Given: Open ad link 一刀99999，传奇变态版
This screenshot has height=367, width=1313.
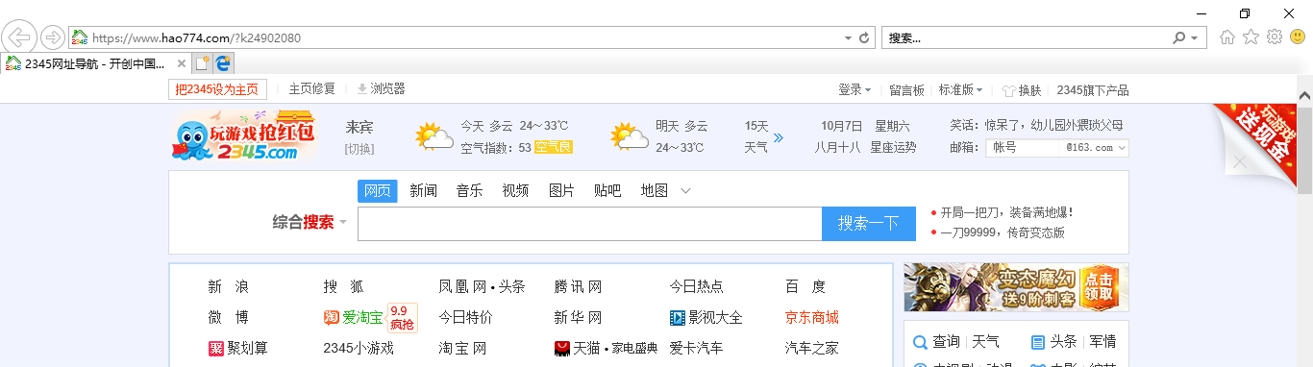Looking at the screenshot, I should 1003,232.
